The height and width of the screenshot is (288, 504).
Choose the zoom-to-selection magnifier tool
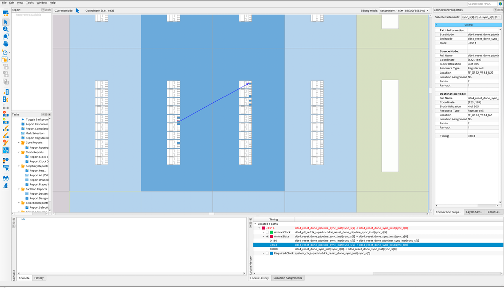pyautogui.click(x=6, y=36)
